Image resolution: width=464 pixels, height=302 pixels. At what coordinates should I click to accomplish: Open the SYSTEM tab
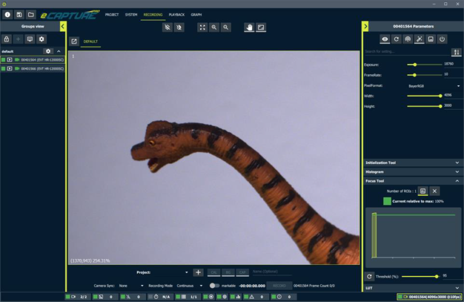coord(131,14)
